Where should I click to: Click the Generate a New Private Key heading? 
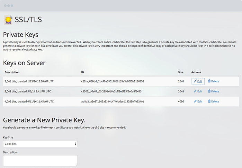[44, 120]
